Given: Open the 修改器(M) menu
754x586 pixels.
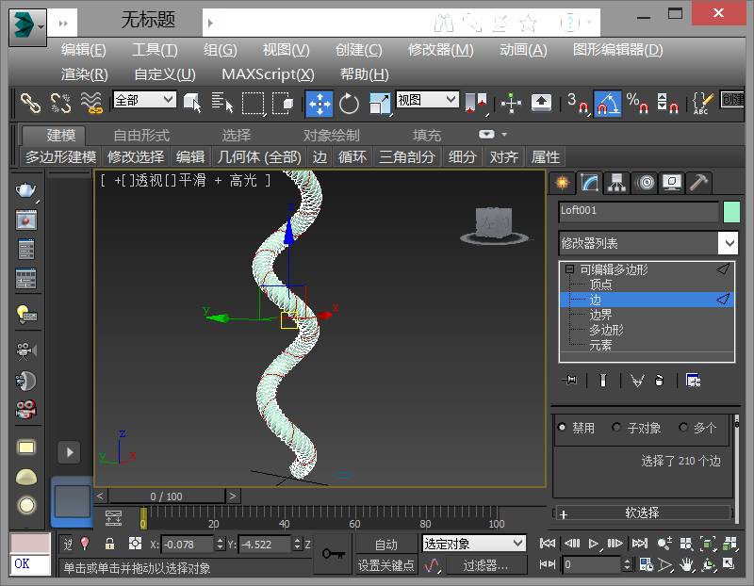Looking at the screenshot, I should click(x=440, y=50).
